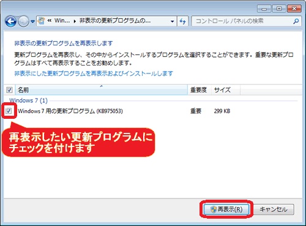Click the 再表示(R) restore button

[x=226, y=209]
